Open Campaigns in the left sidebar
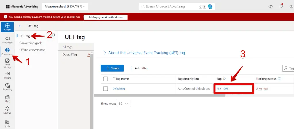The image size is (294, 129). pyautogui.click(x=7, y=40)
